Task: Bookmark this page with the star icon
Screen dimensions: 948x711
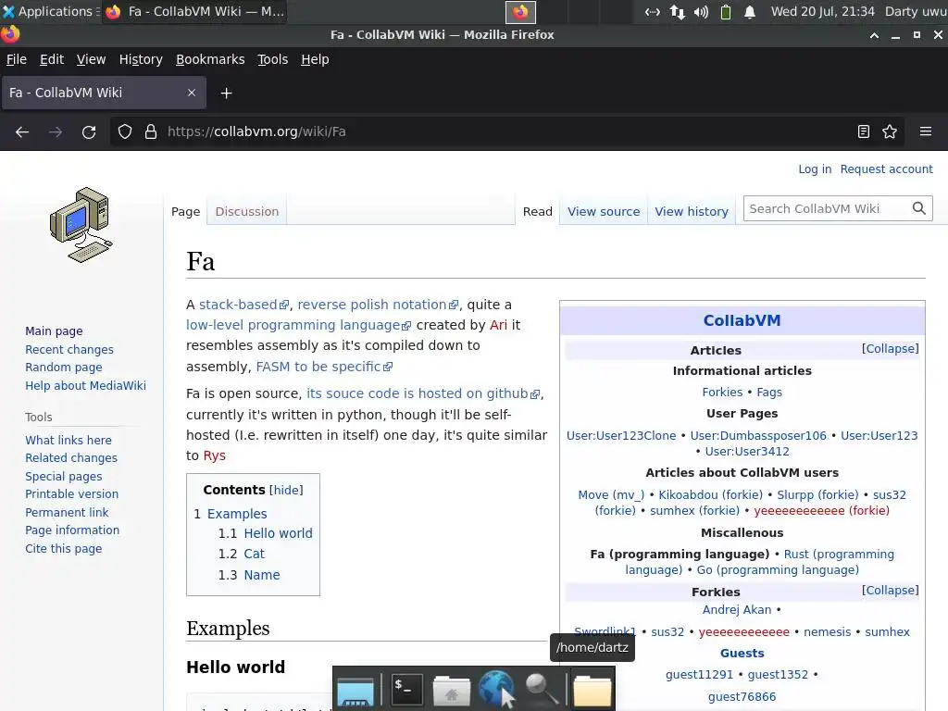Action: pyautogui.click(x=890, y=131)
